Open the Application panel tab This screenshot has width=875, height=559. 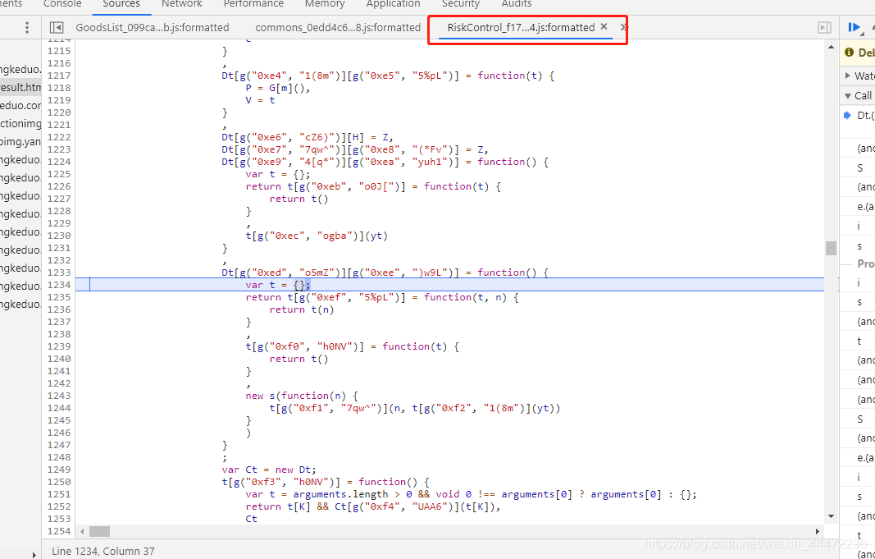pos(393,4)
